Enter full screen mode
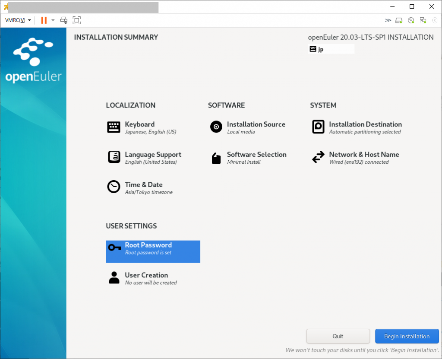The width and height of the screenshot is (442, 359). (x=77, y=20)
